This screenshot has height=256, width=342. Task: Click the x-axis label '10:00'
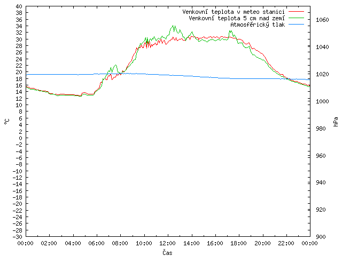point(144,243)
